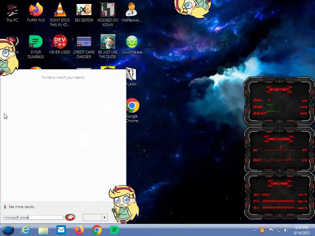Image resolution: width=315 pixels, height=236 pixels.
Task: Open the green notes taskbar app
Action: [114, 230]
